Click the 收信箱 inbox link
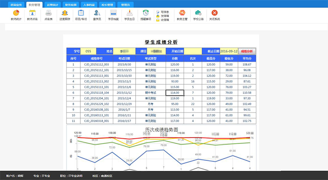This screenshot has width=328, height=180. 165,19
